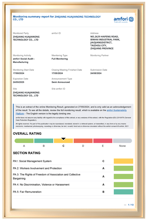Click the bold 'C' label under the rating bar
Image resolution: width=147 pixels, height=221 pixels.
pos(63,146)
